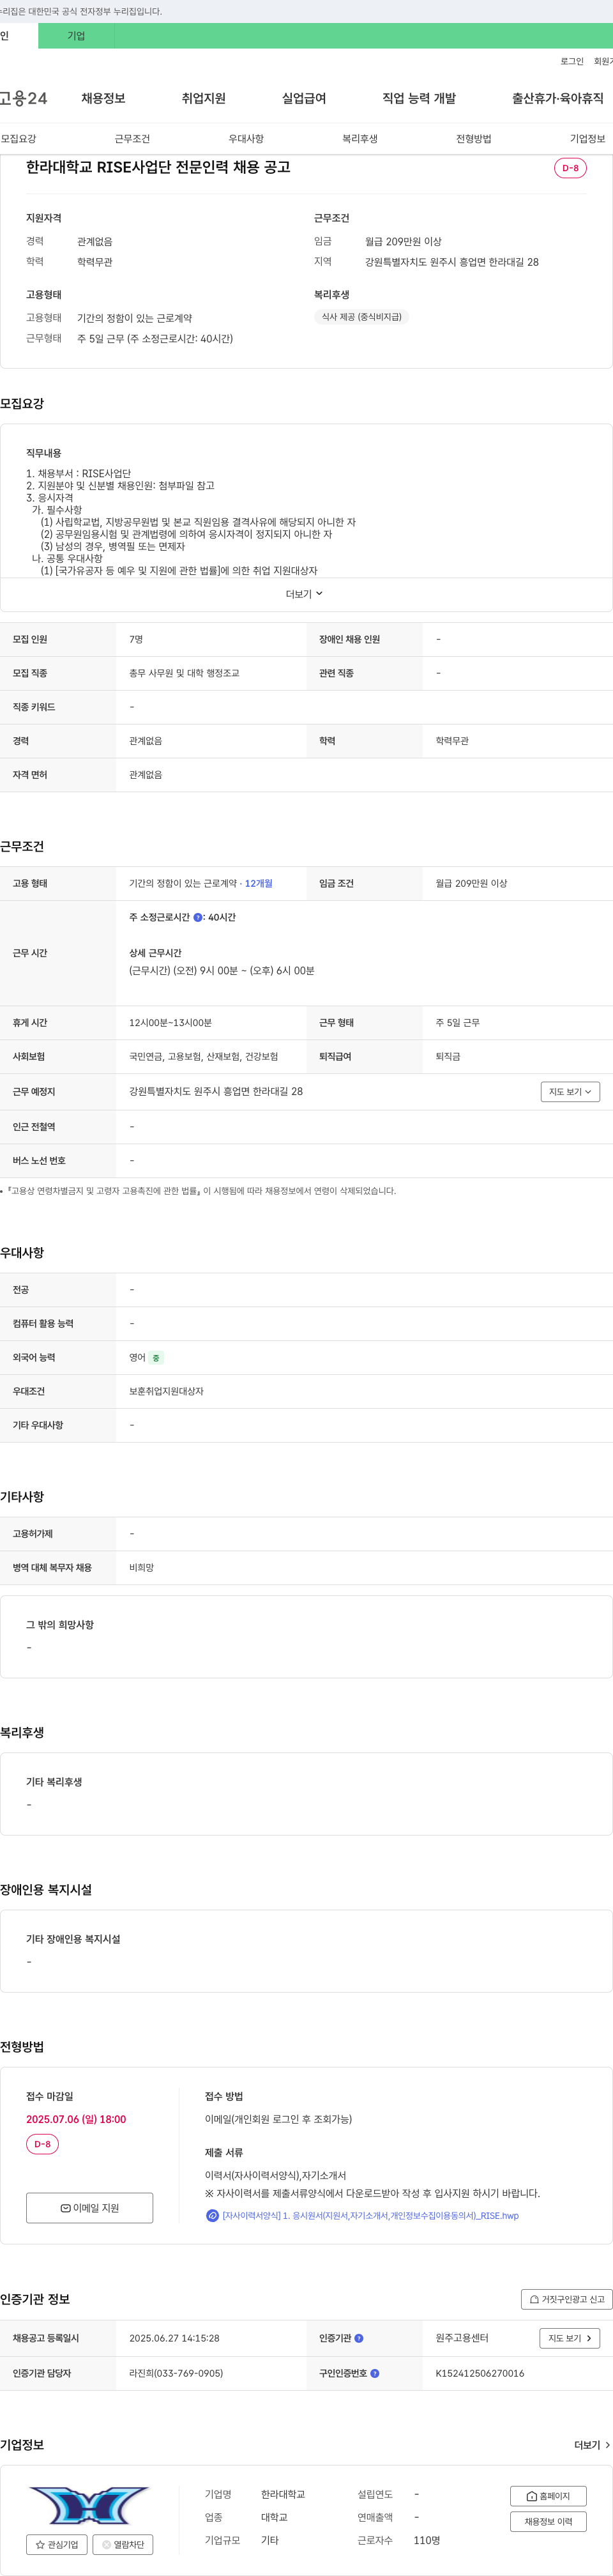Click the red D-8 badge under deadline

(x=42, y=2144)
